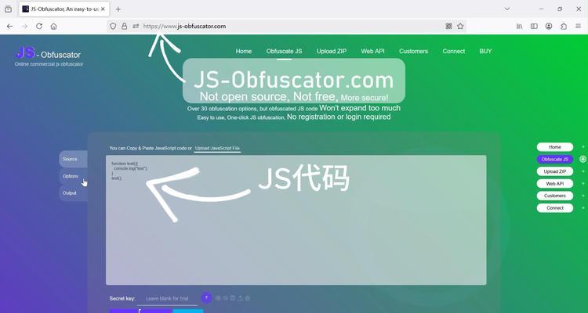
Task: Click the purple help icon beside Secret key
Action: [x=206, y=298]
